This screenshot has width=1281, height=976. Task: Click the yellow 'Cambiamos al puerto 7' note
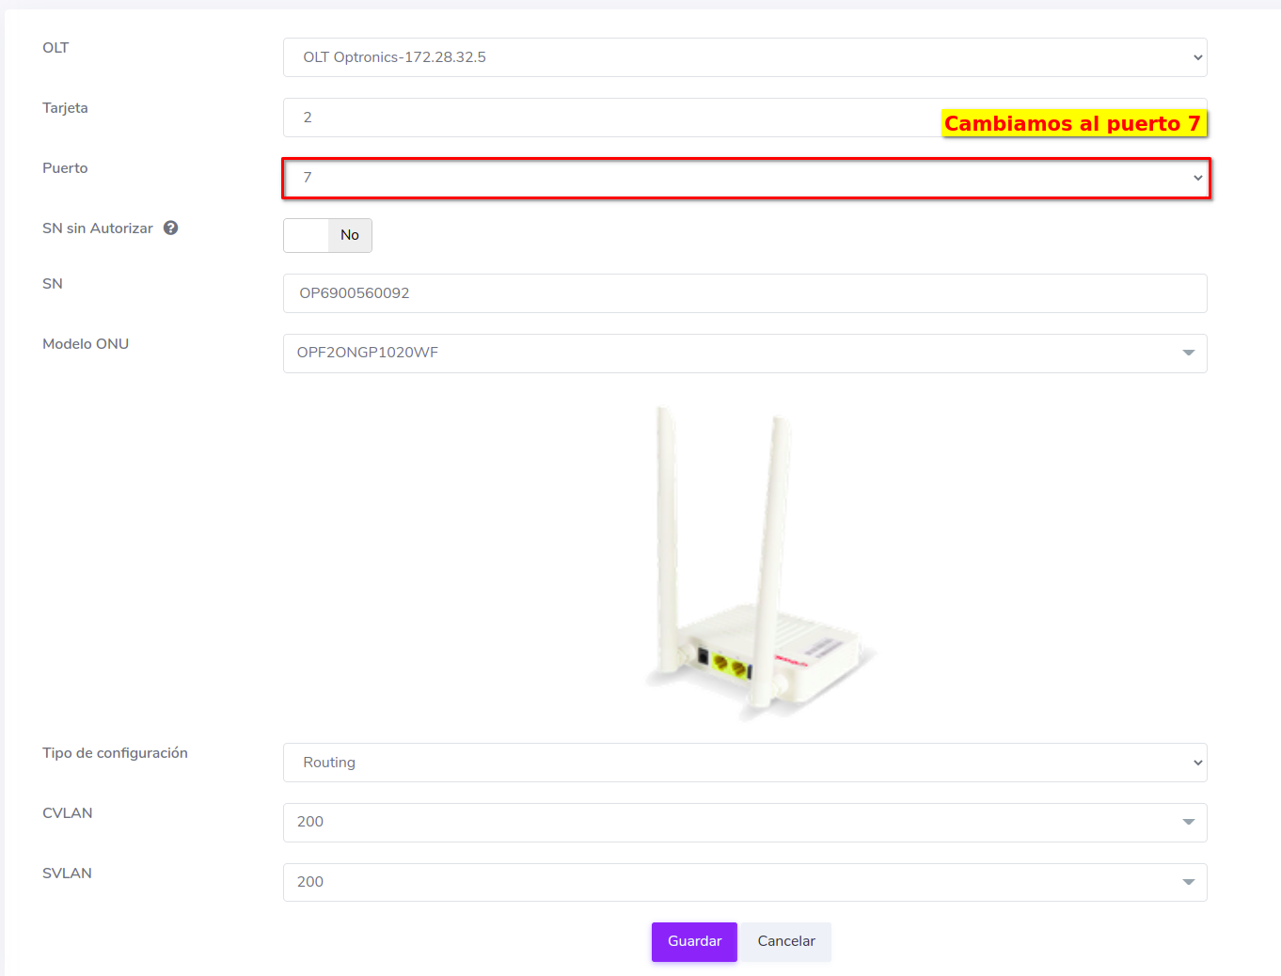point(1072,123)
